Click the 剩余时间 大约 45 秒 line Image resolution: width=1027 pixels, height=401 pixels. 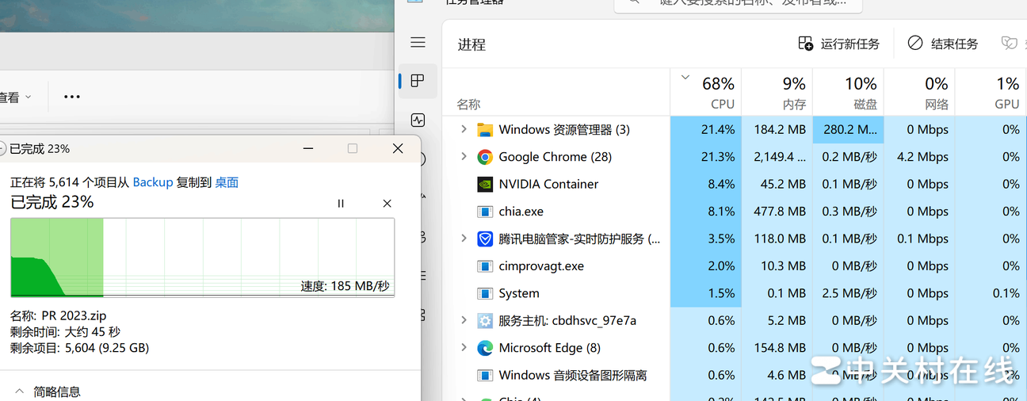click(x=65, y=332)
